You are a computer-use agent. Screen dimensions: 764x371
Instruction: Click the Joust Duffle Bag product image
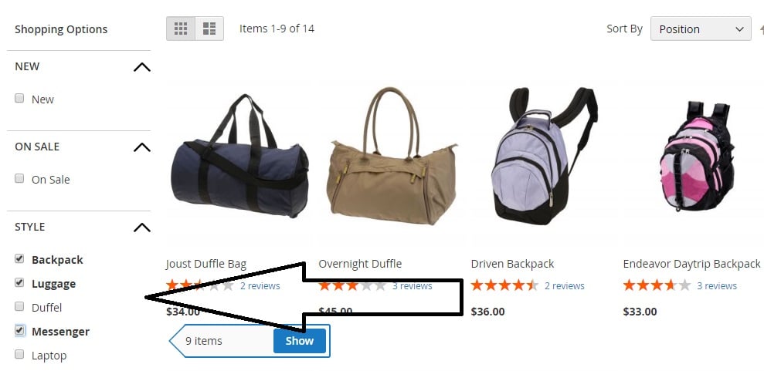[x=239, y=156]
